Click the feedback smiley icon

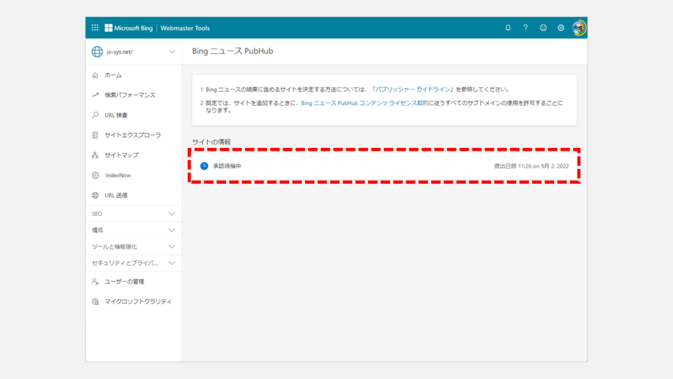(x=543, y=28)
